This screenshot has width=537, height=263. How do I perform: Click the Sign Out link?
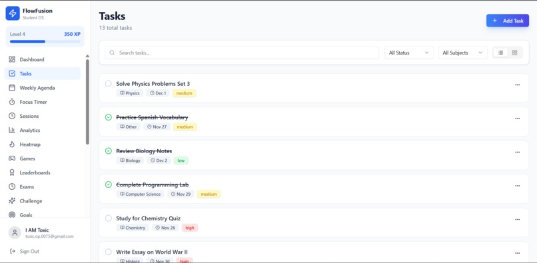(29, 252)
